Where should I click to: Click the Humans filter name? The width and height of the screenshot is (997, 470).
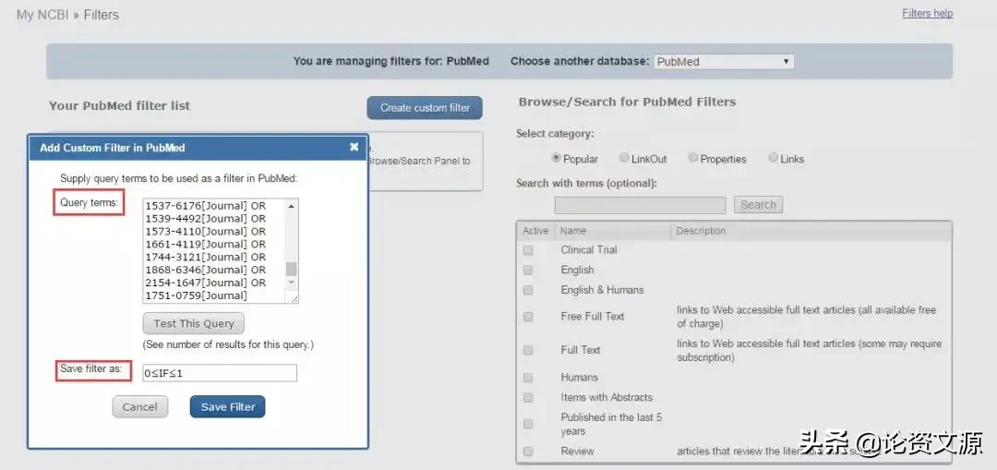(x=579, y=377)
